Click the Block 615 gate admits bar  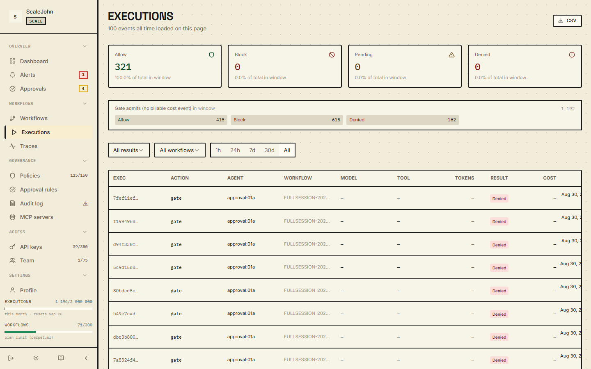point(287,120)
